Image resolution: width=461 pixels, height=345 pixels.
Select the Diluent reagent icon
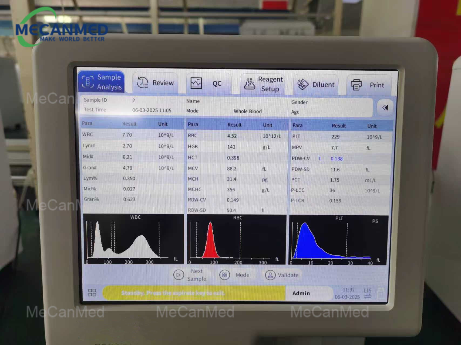click(x=303, y=84)
